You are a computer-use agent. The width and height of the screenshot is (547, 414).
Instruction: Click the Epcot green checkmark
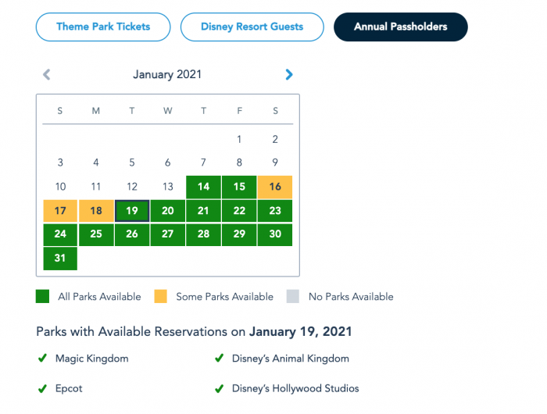tap(42, 388)
